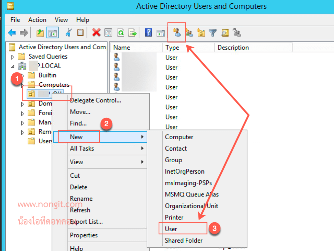This screenshot has width=334, height=251.
Task: Open the Action menu
Action: click(37, 20)
